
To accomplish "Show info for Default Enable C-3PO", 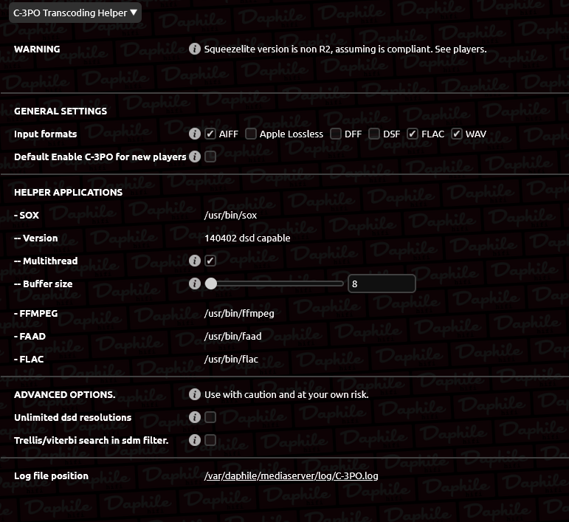I will click(x=195, y=157).
